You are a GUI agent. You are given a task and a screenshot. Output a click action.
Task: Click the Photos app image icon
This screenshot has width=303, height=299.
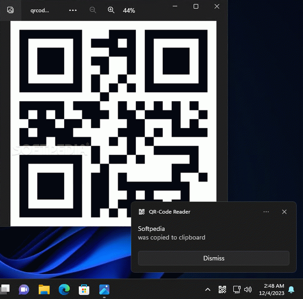point(10,10)
